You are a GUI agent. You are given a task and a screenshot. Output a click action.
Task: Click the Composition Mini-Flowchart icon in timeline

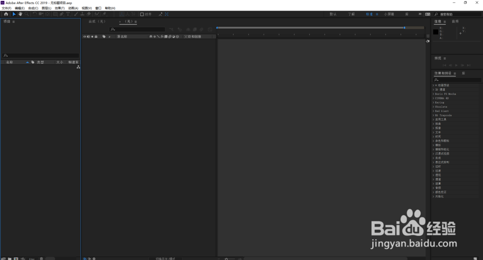click(171, 29)
